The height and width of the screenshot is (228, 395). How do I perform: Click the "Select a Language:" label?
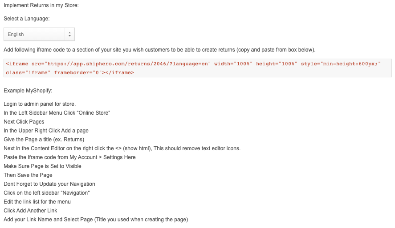[27, 19]
